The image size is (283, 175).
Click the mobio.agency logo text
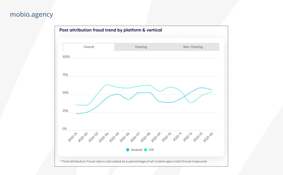(x=31, y=15)
